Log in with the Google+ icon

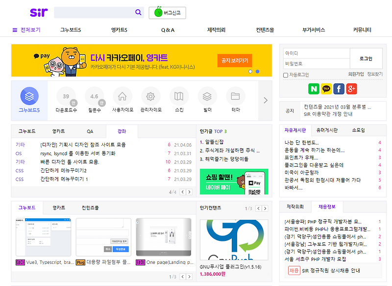[350, 89]
